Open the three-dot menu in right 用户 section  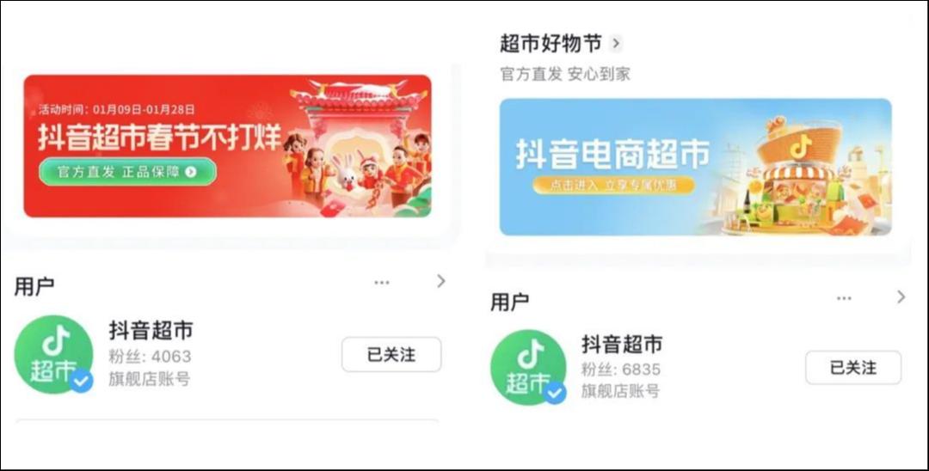(845, 298)
